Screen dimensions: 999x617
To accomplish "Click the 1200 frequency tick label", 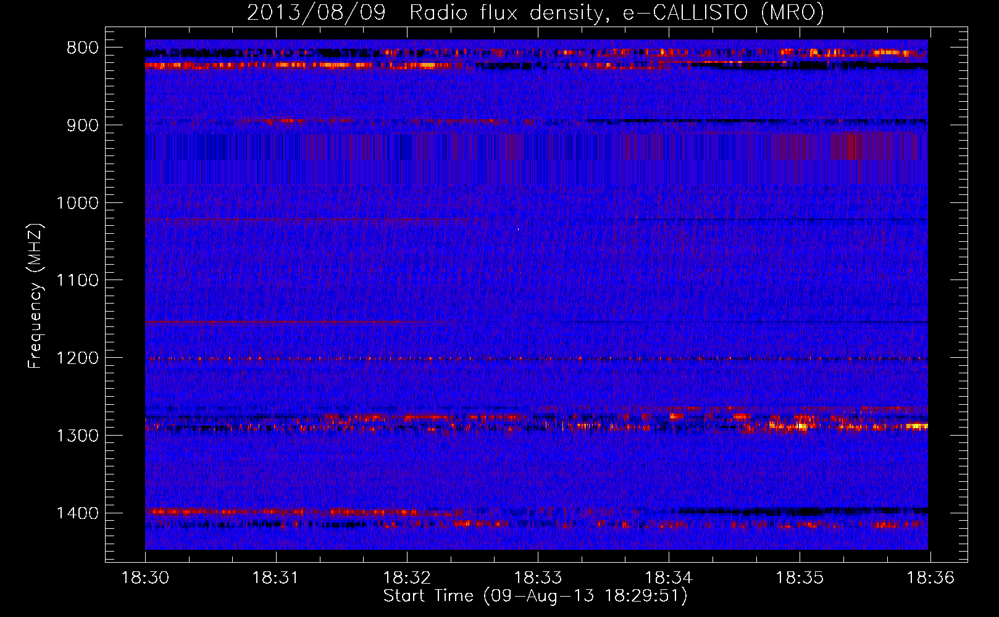I will pyautogui.click(x=78, y=358).
